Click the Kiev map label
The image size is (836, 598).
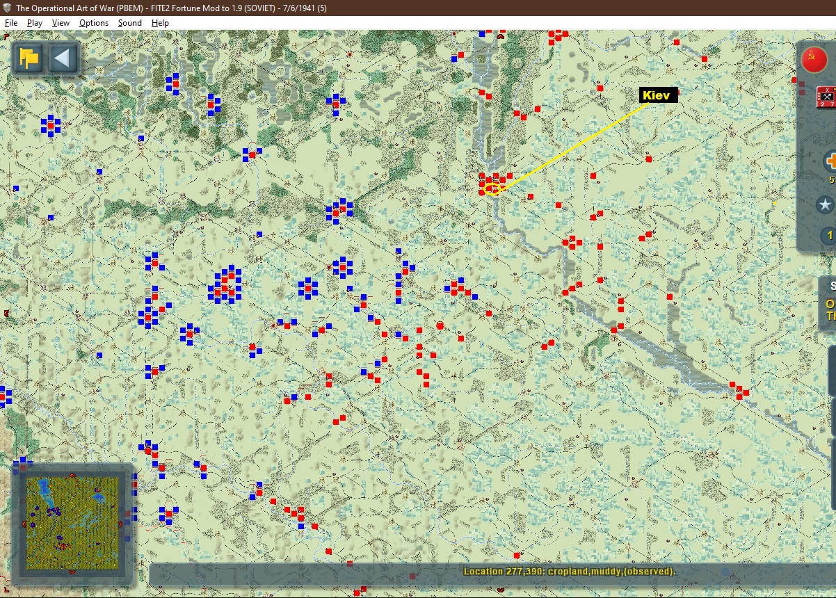(658, 95)
